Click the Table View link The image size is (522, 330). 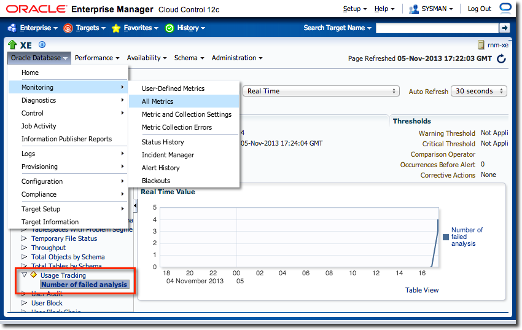[422, 290]
